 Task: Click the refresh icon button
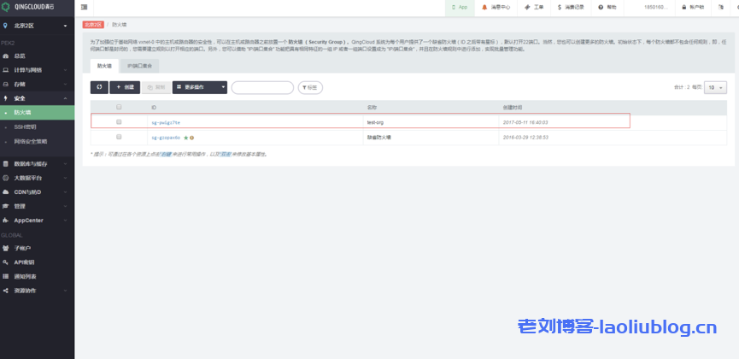(x=99, y=87)
